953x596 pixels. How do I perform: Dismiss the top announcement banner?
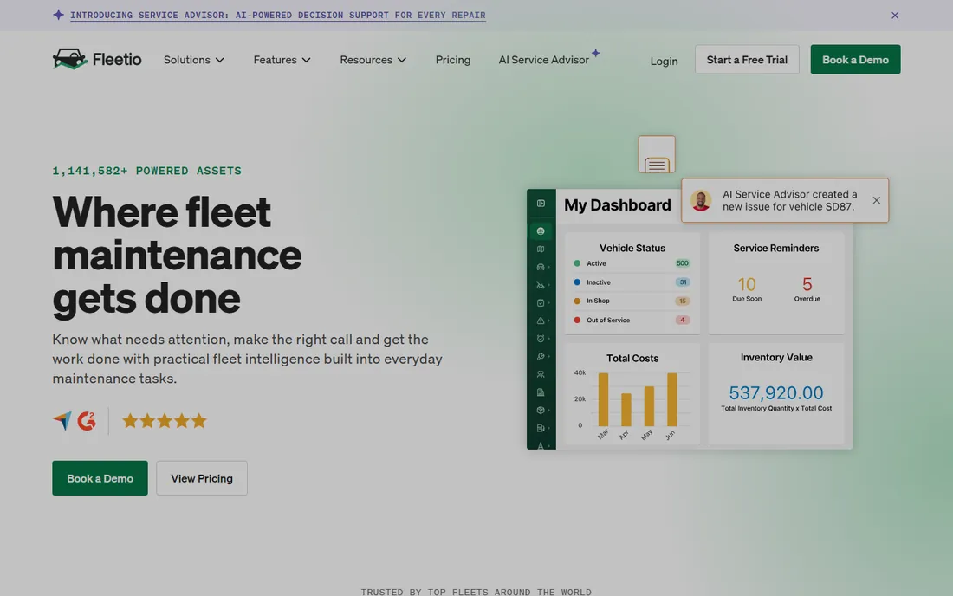pos(895,16)
